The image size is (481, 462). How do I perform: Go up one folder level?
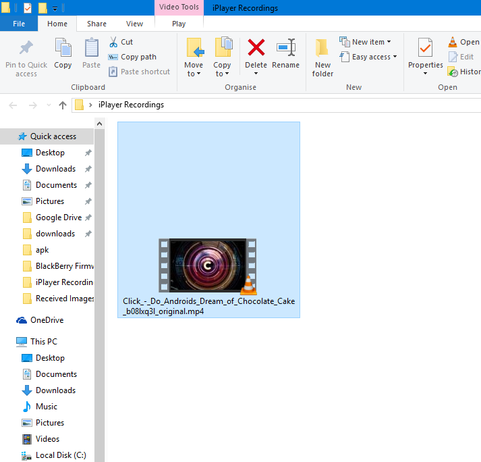[x=63, y=105]
